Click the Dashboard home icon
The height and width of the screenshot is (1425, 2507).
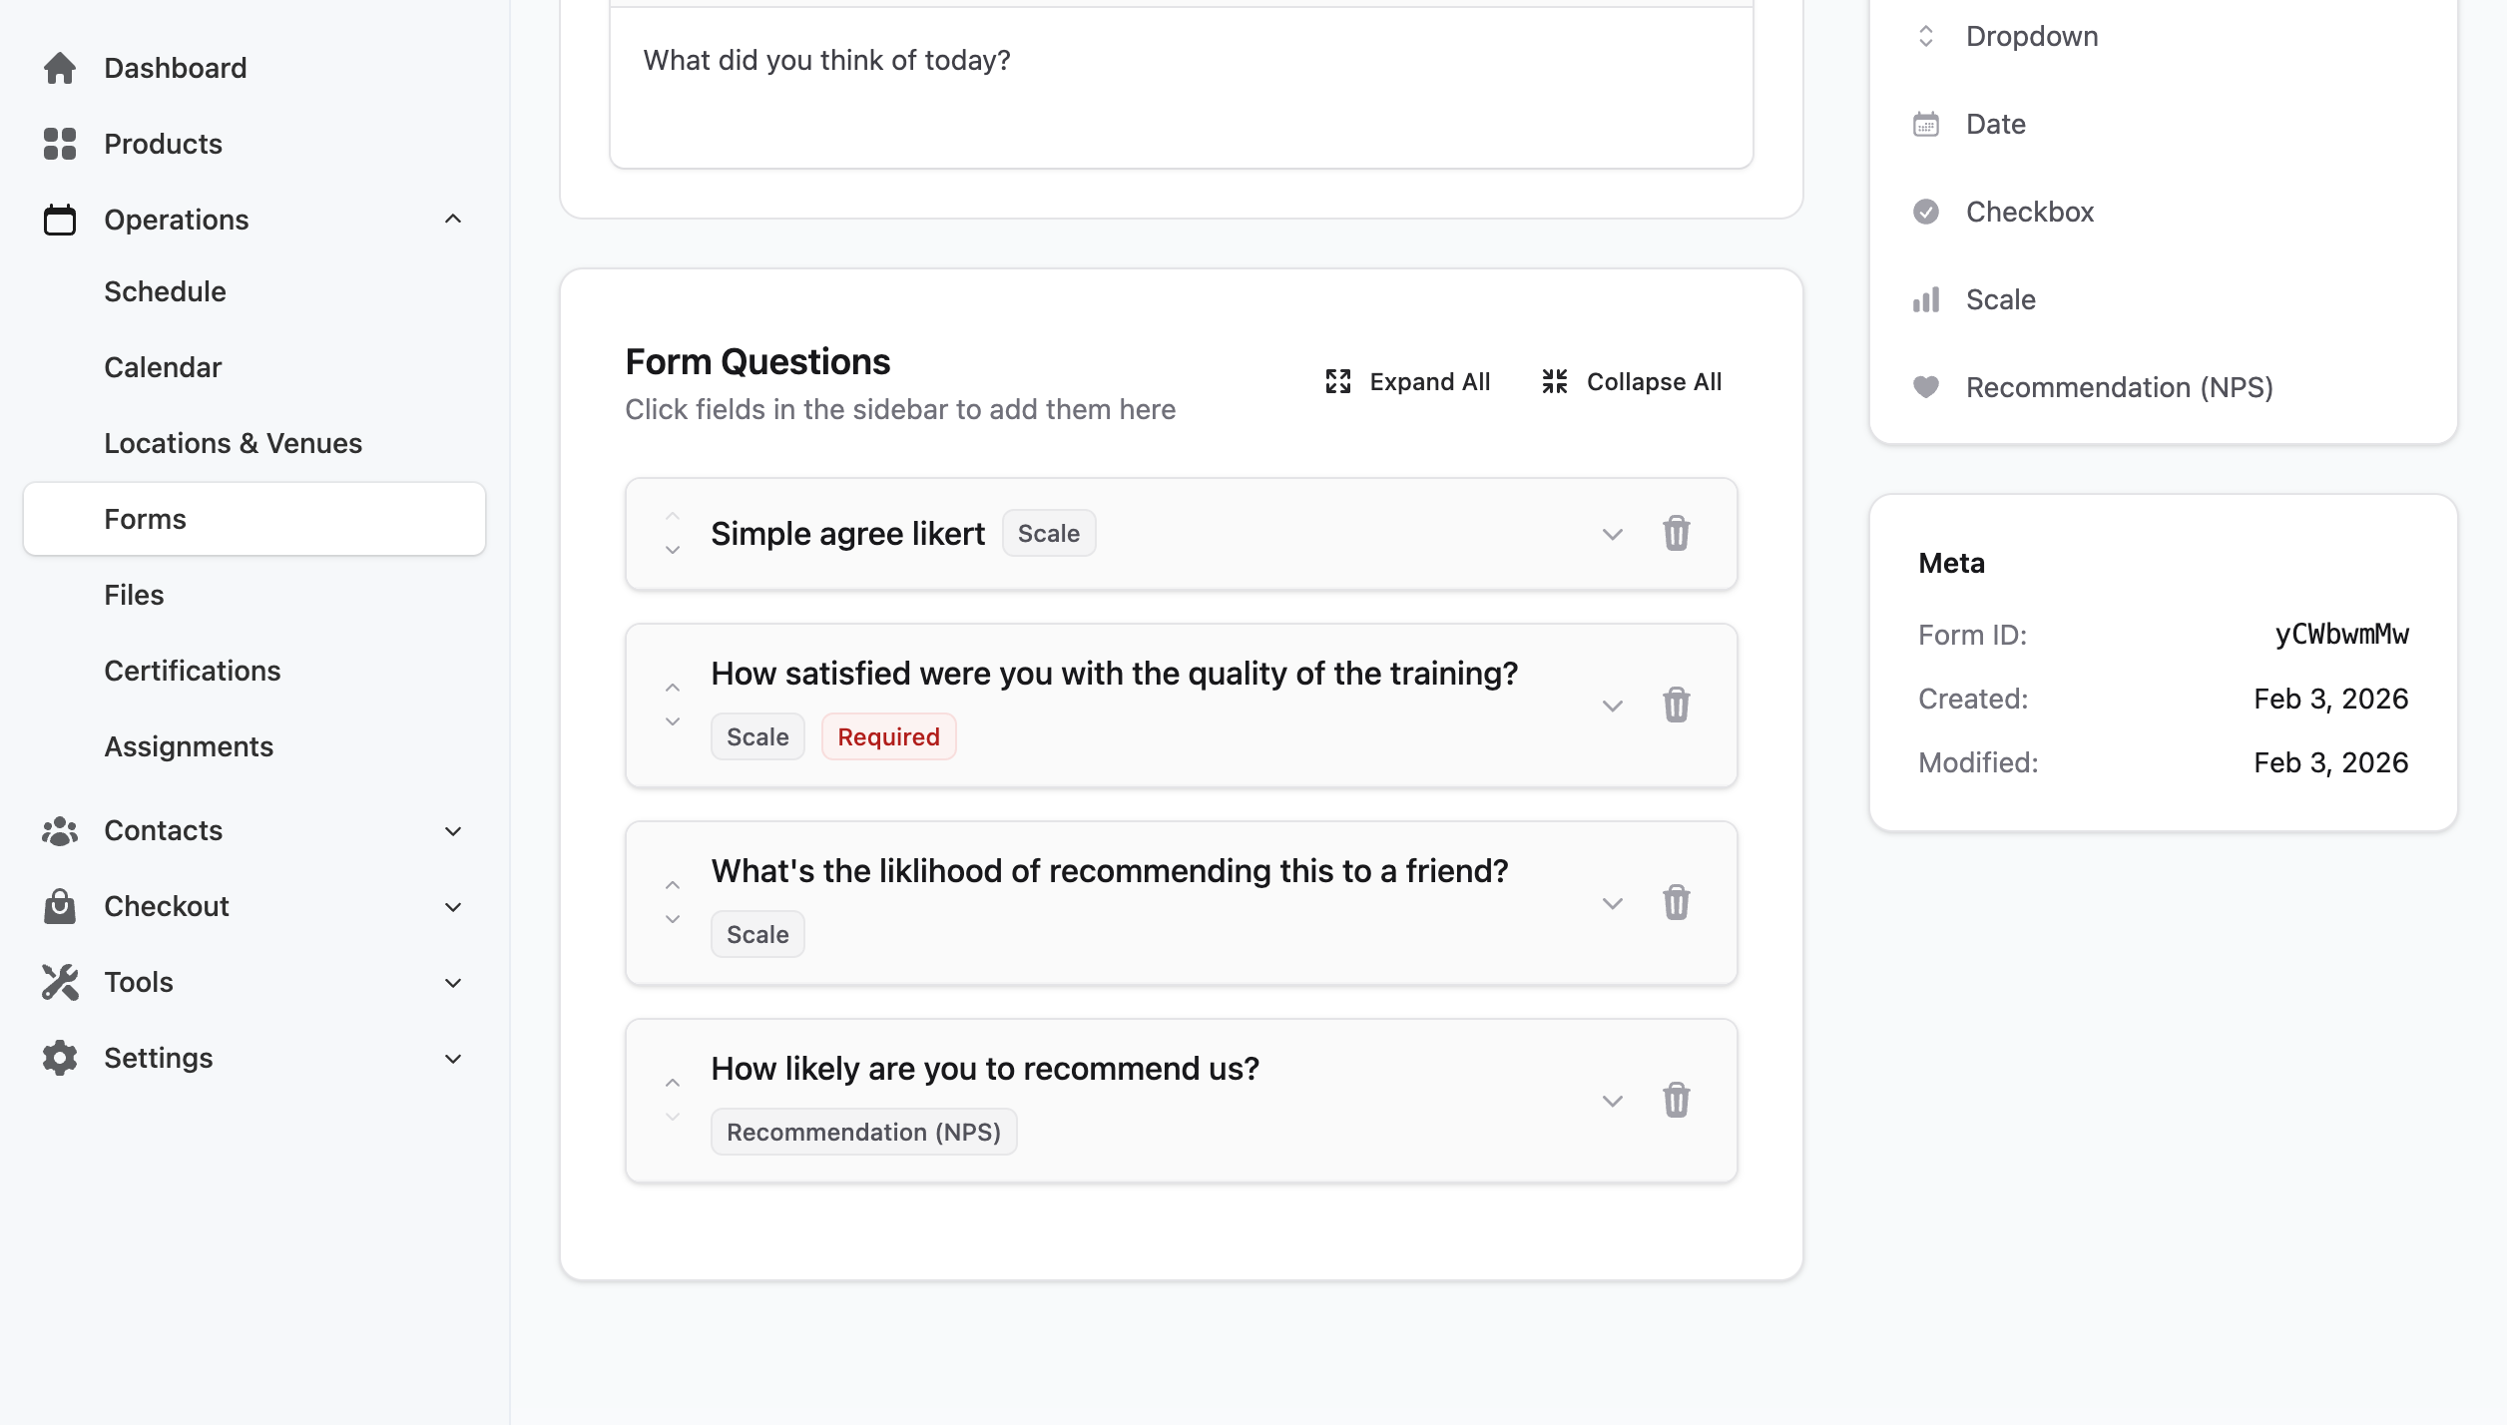pos(59,67)
